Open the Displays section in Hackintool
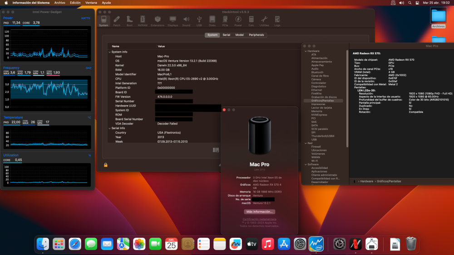454x255 pixels. click(x=173, y=21)
